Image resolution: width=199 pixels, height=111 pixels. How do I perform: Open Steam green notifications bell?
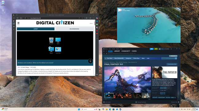156,49
